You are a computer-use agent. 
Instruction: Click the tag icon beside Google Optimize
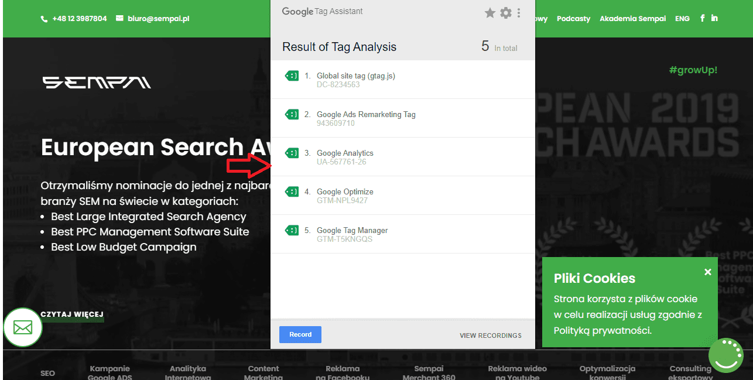tap(292, 191)
